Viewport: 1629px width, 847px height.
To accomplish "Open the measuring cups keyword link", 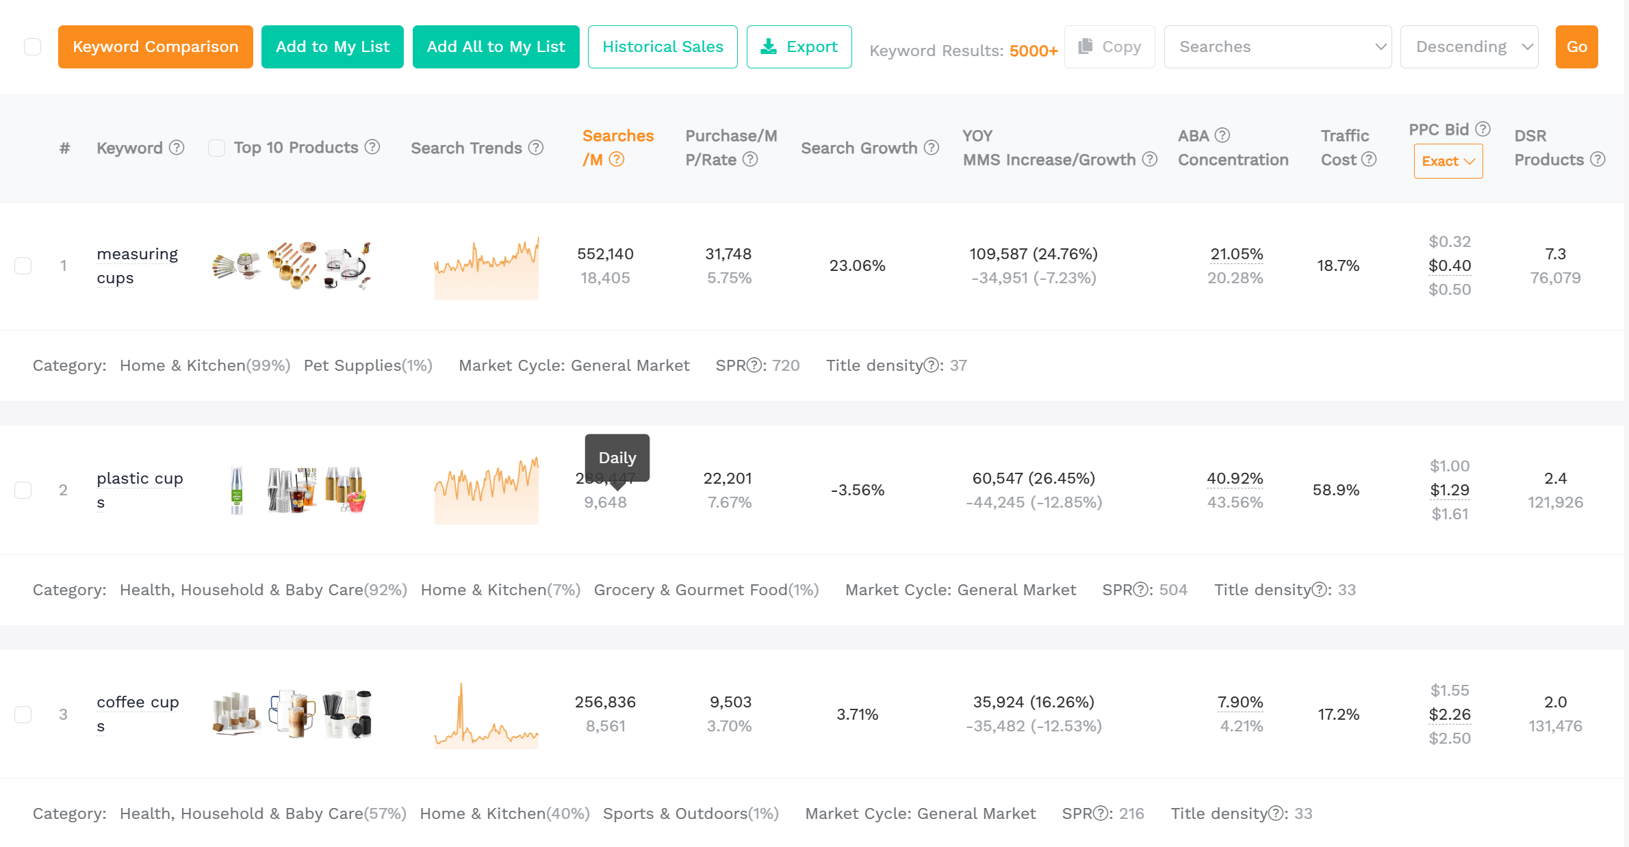I will click(x=137, y=265).
